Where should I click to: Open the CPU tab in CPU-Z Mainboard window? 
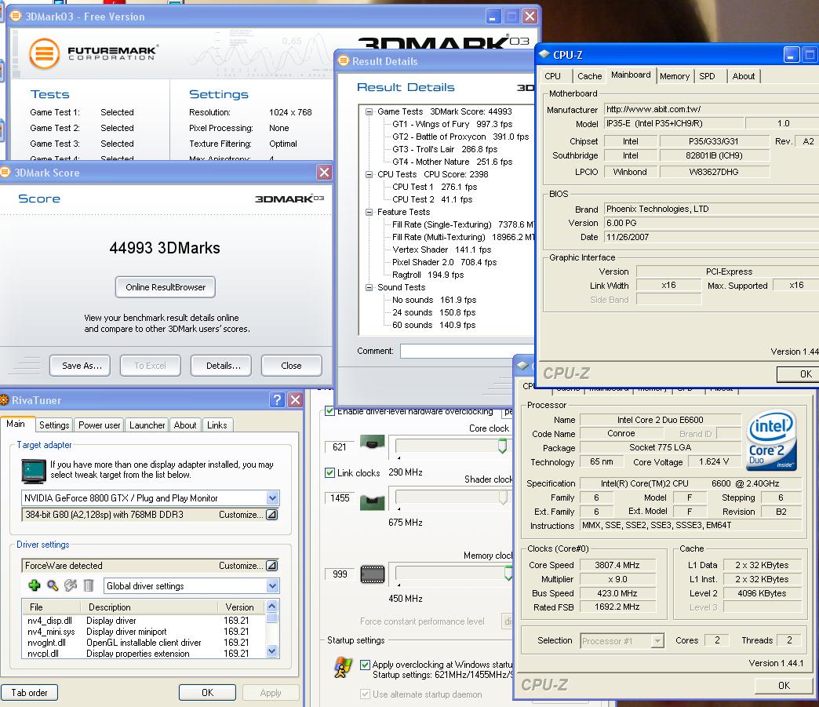point(552,76)
